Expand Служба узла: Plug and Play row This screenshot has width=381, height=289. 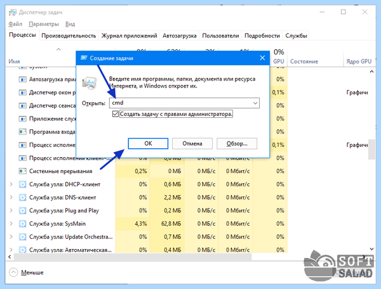click(11, 210)
